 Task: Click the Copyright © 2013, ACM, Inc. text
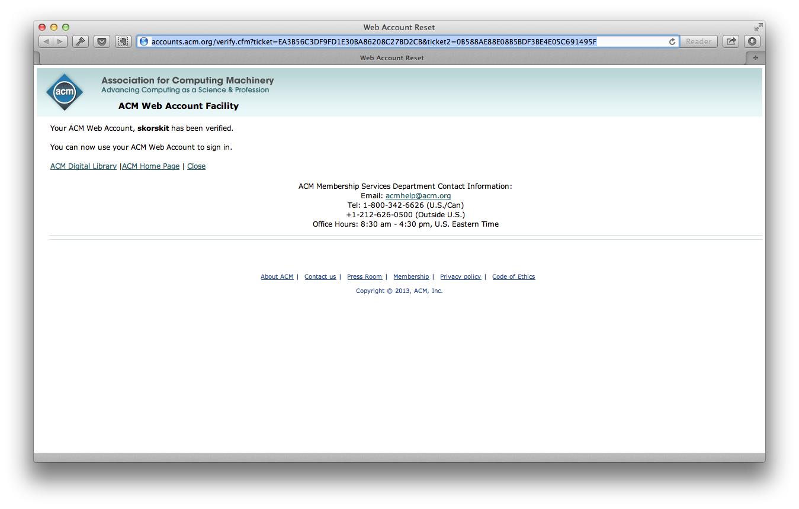pos(399,291)
